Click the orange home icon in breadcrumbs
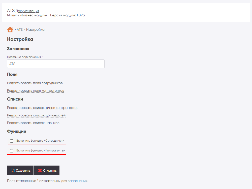 tap(10, 29)
